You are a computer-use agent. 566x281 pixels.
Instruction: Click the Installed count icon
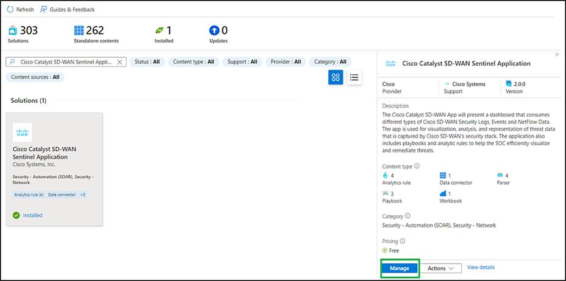pyautogui.click(x=159, y=31)
